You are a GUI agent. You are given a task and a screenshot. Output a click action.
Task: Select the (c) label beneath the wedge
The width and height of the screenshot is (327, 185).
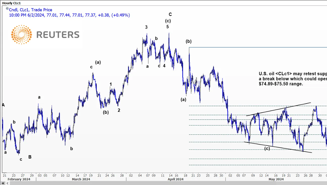coord(267,149)
